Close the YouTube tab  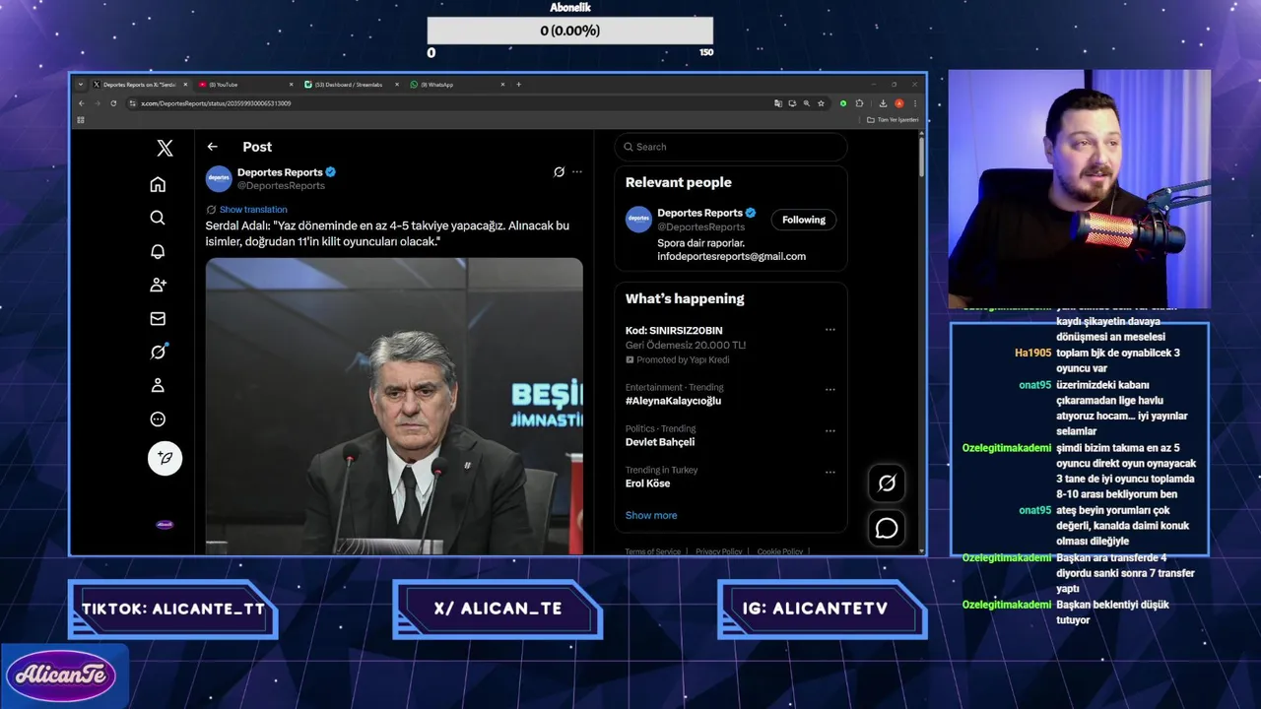click(291, 85)
